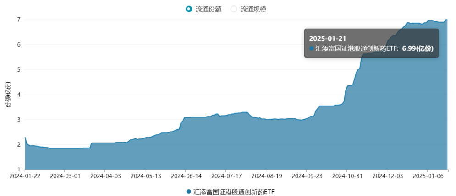Click the y-axis value 4

point(19,95)
